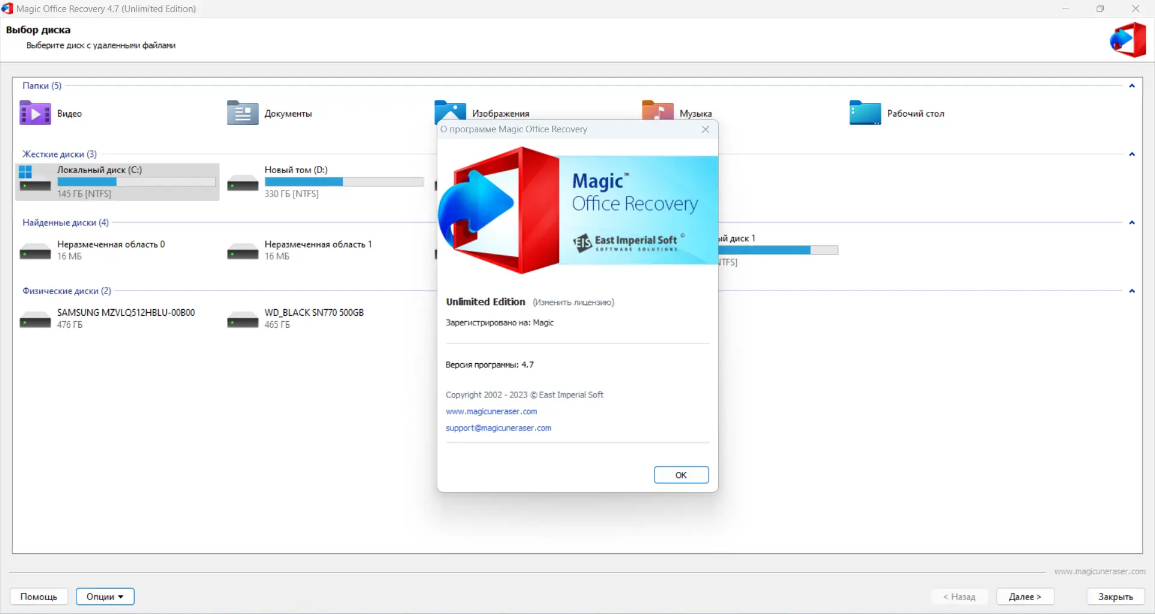The width and height of the screenshot is (1155, 614).
Task: Click the Найденные диски (4) header
Action: click(66, 223)
